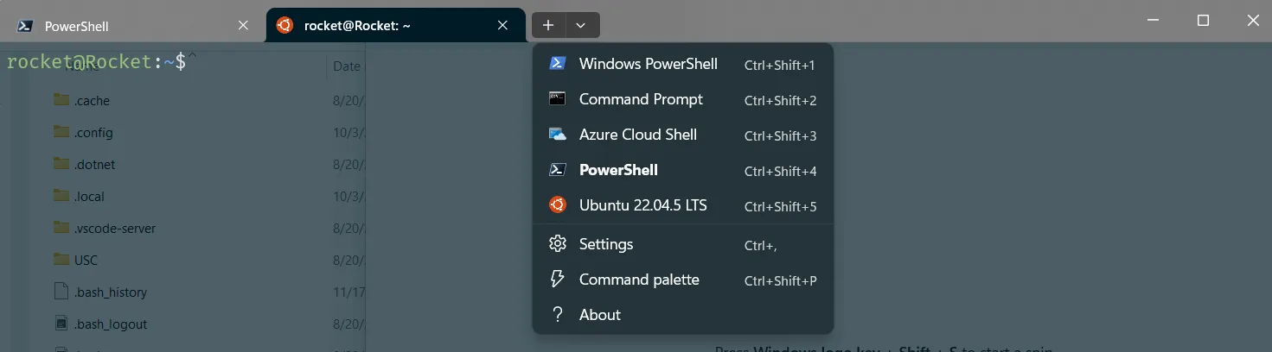Click the Settings gear icon
Viewport: 1272px width, 352px height.
[558, 244]
